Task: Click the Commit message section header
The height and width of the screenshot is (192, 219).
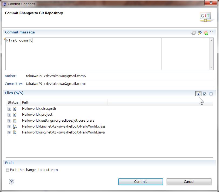Action: (20, 32)
